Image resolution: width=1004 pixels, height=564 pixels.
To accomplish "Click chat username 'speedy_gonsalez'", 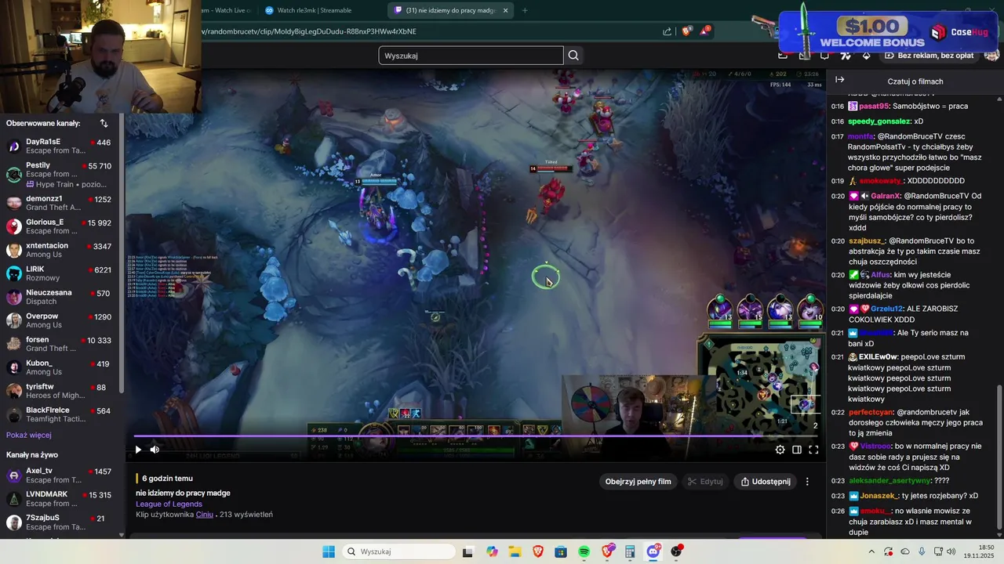I will click(x=879, y=121).
